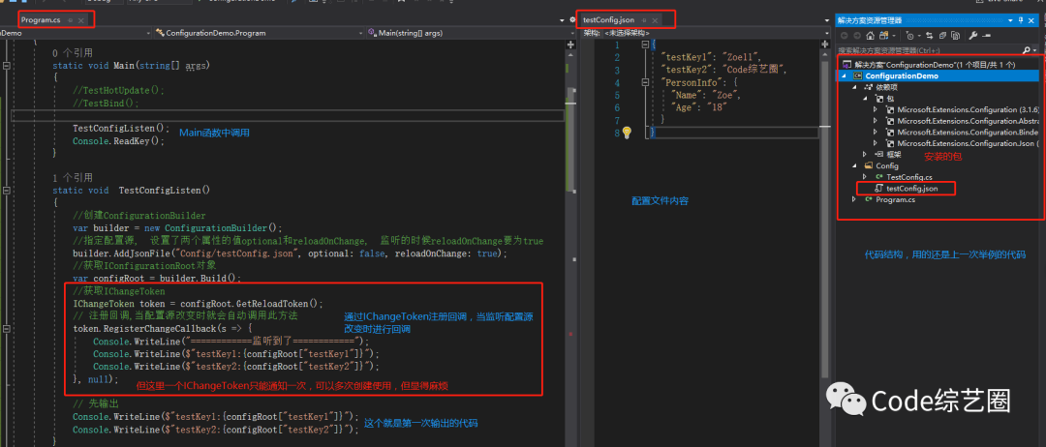Click split editor handle above testConfig.json scrollbar
Viewport: 1046px width, 447px height.
(824, 45)
